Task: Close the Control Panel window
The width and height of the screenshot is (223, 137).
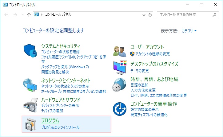Action: tap(215, 5)
